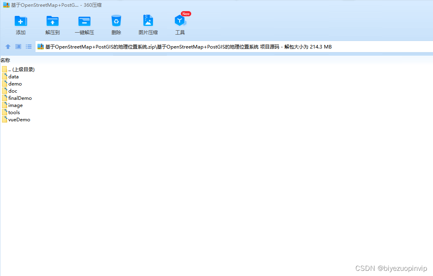Screen dimensions: 433x276
Task: Select the data folder
Action: [10, 77]
